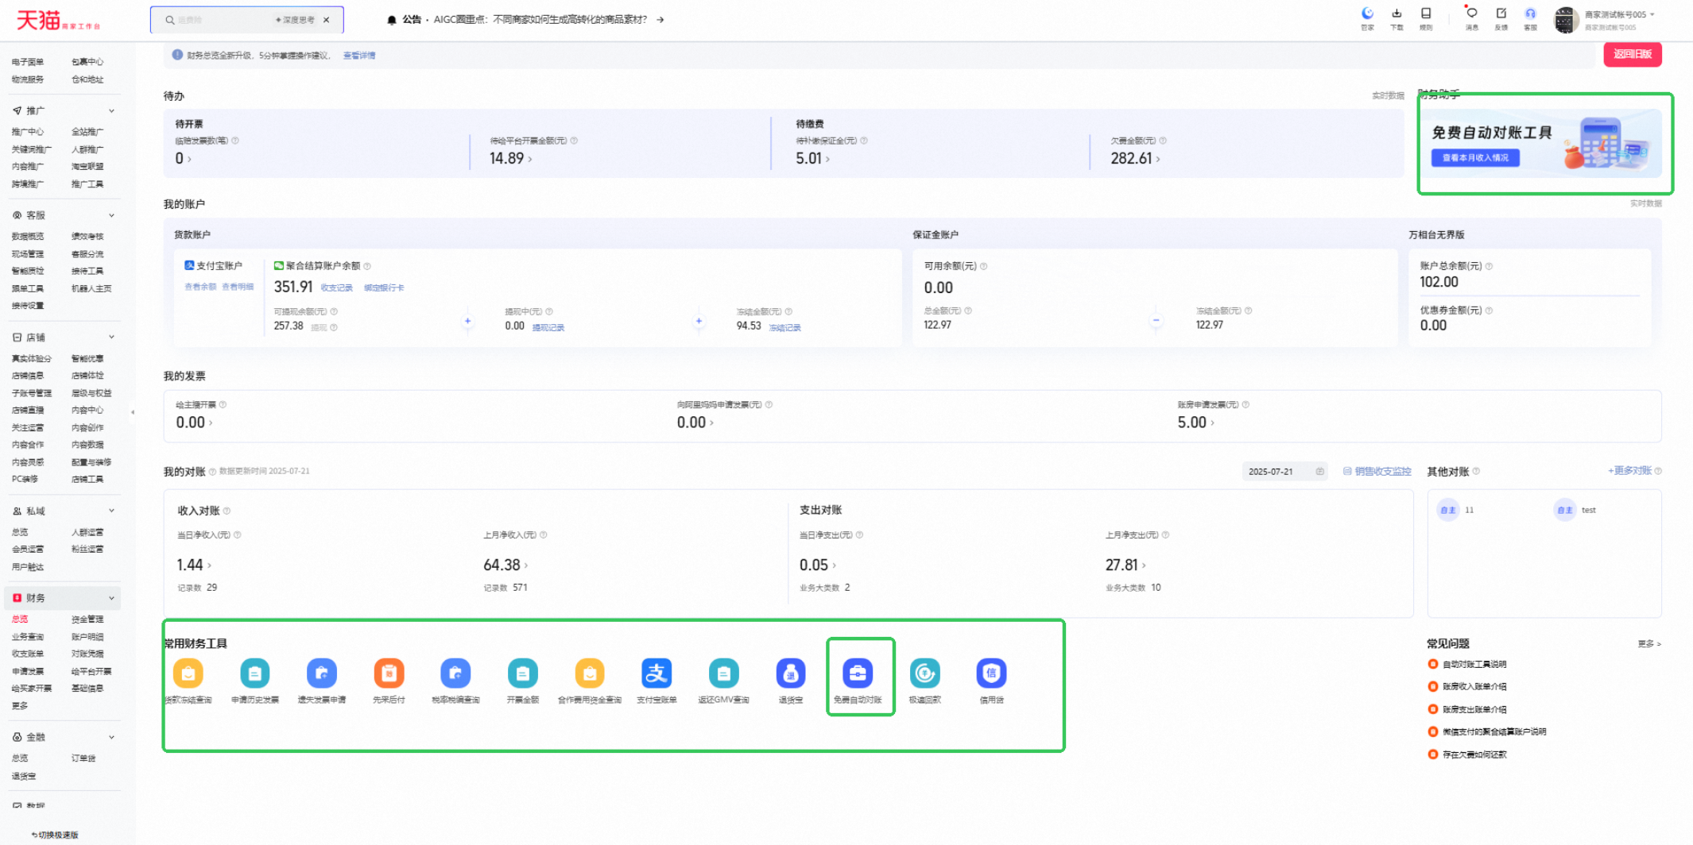Open the 支付宝账单 Alipay bill icon

657,673
